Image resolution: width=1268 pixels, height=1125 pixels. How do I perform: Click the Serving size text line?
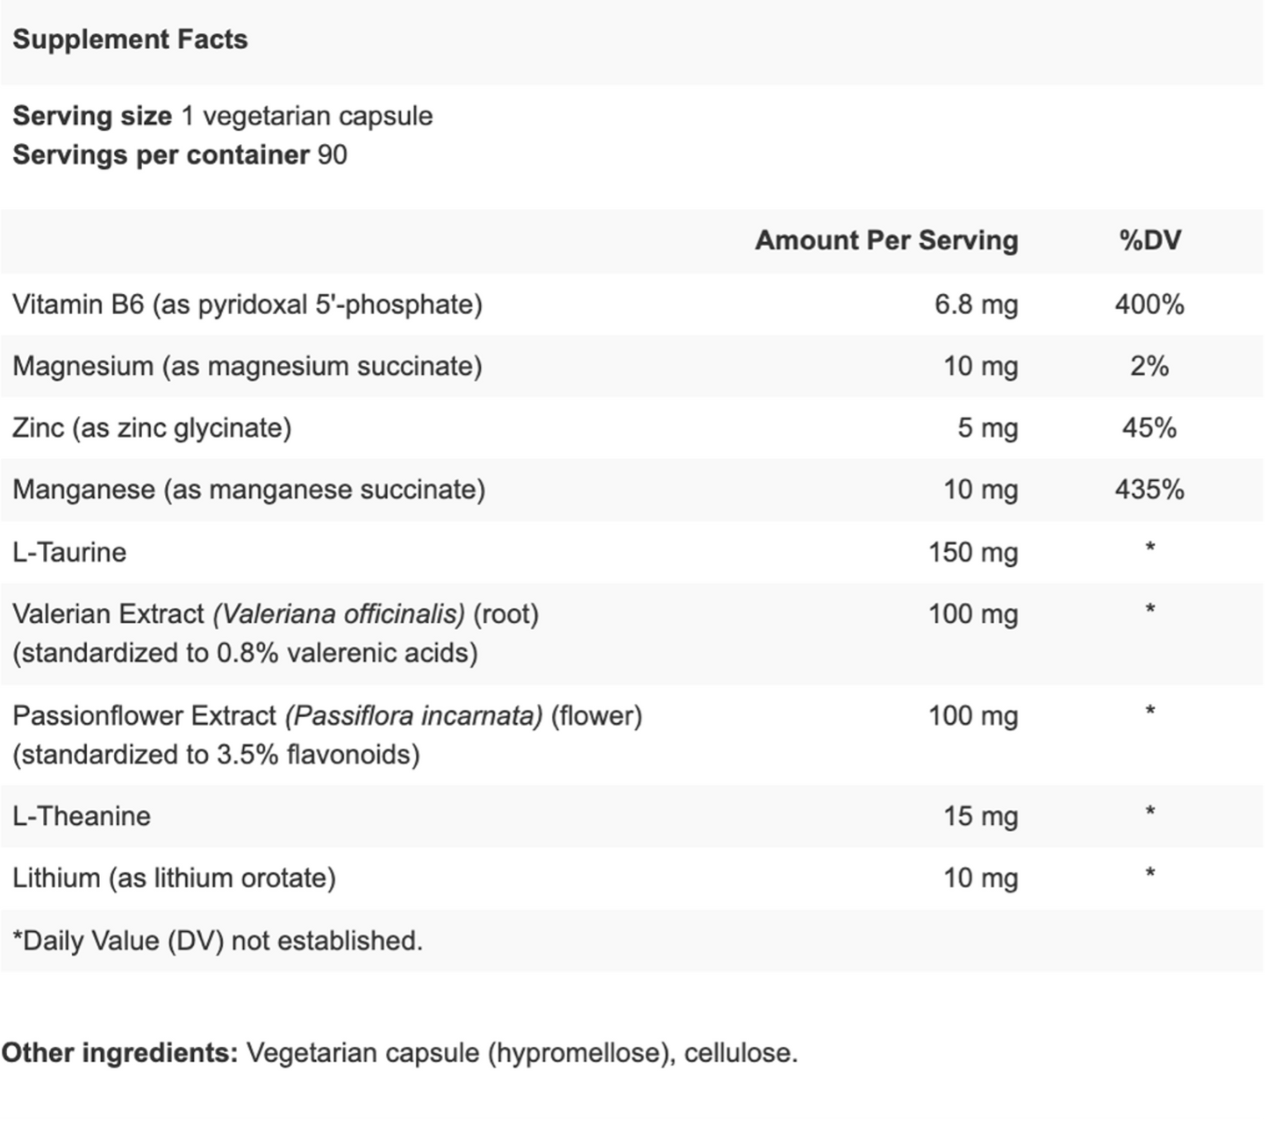222,116
